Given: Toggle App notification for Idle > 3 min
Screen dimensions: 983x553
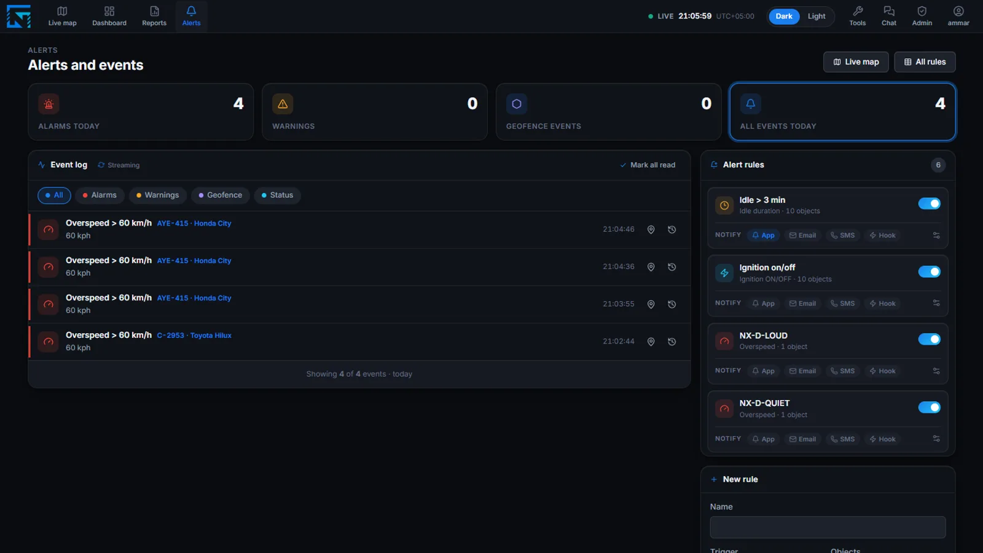Looking at the screenshot, I should click(x=764, y=235).
